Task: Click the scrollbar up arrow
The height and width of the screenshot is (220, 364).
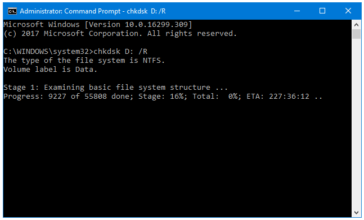Action: click(356, 24)
